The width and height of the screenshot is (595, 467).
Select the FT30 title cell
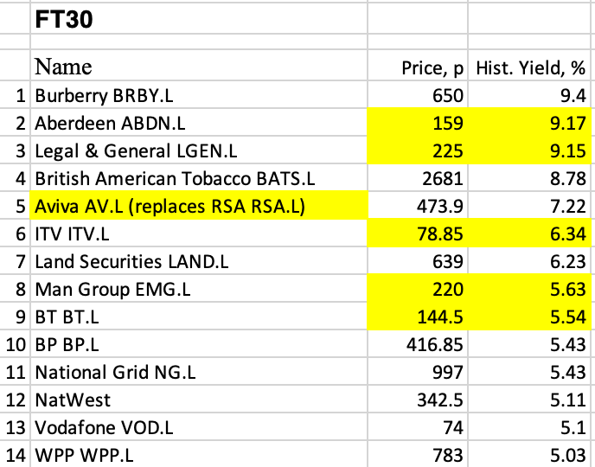click(x=199, y=18)
